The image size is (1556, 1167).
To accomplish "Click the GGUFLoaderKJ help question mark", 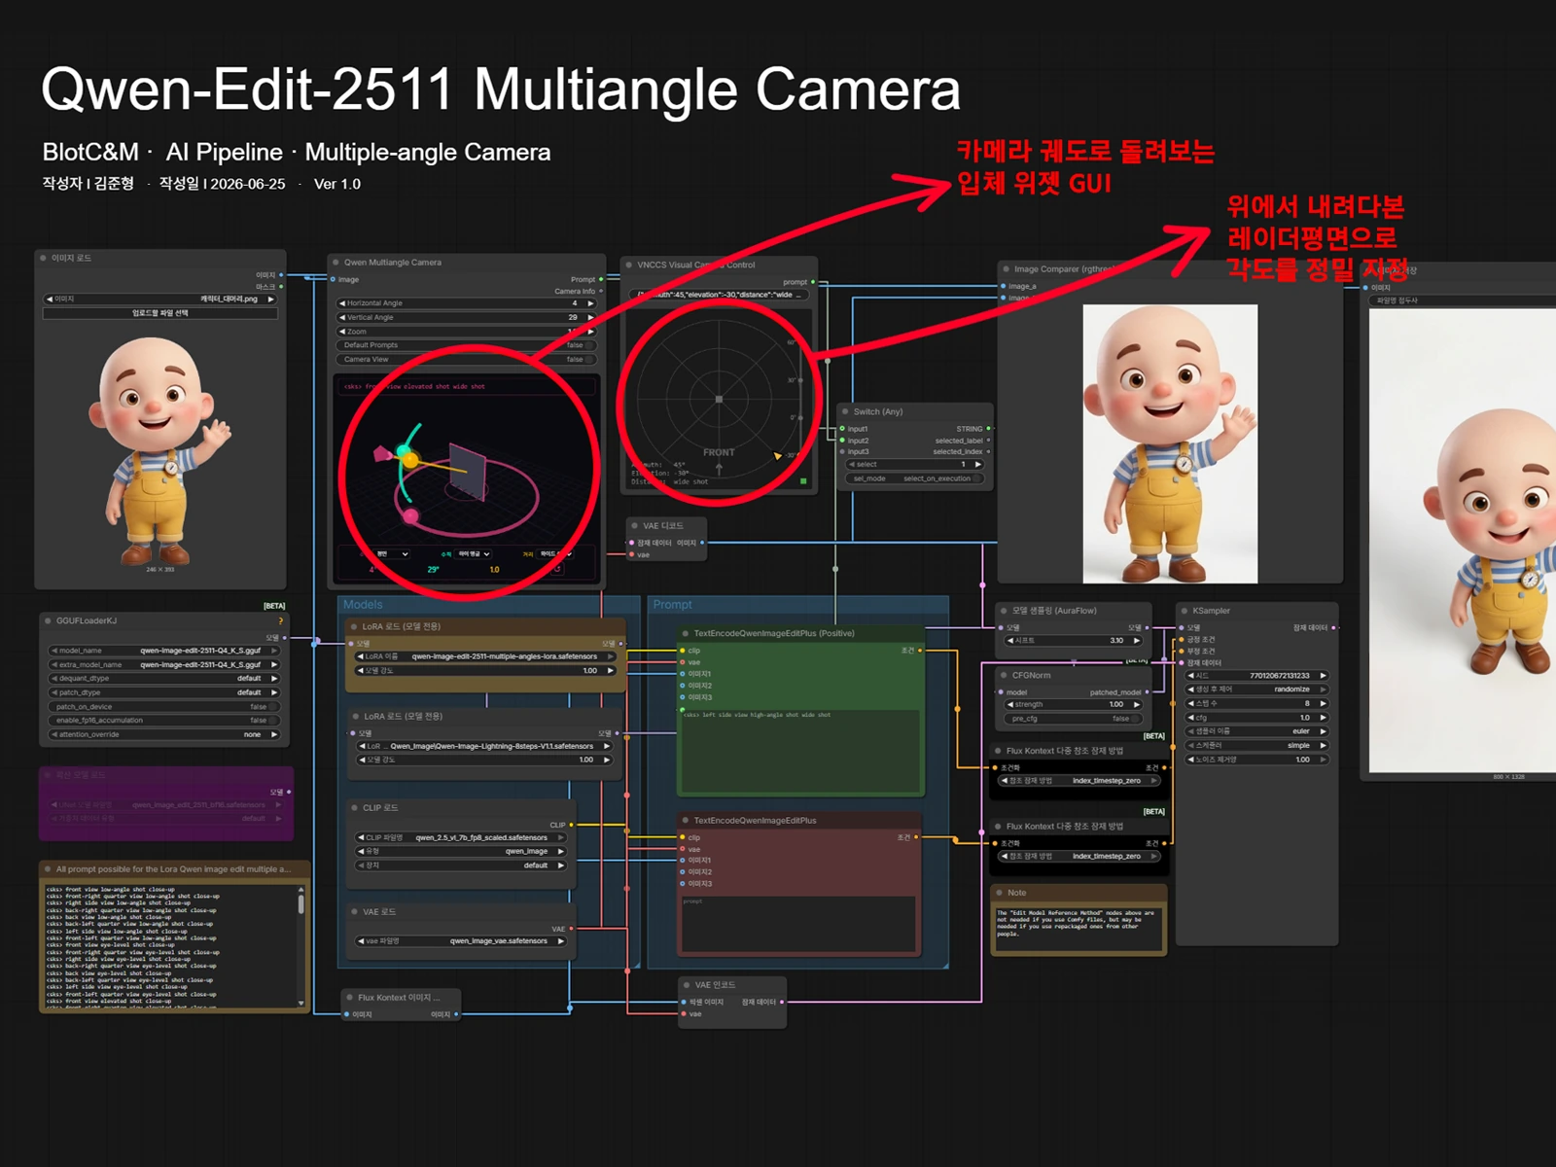I will point(281,620).
